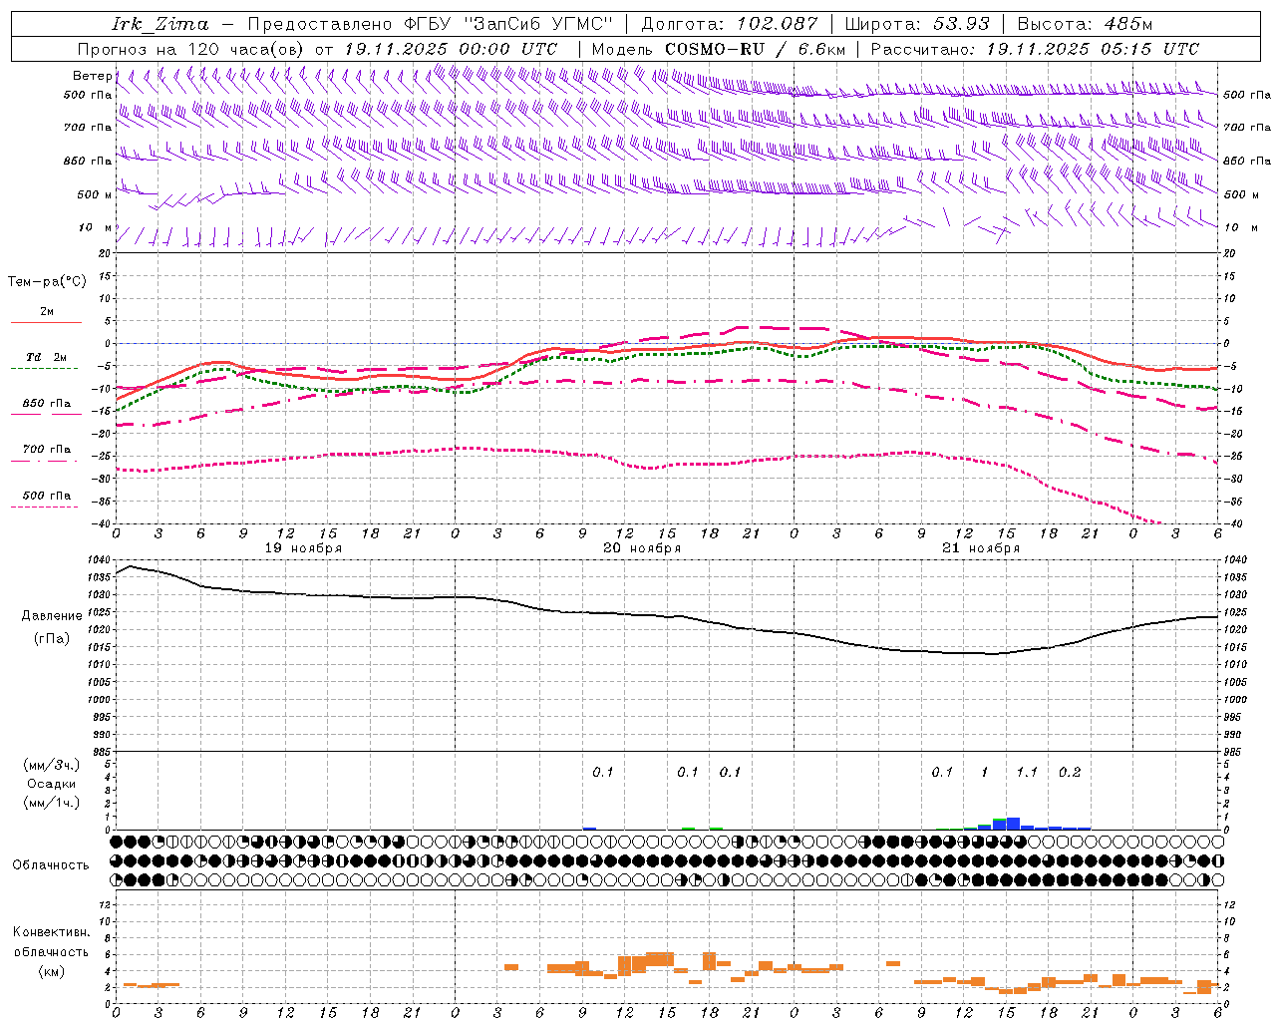Select the 19 ноября date label
The width and height of the screenshot is (1276, 1021).
tap(303, 548)
